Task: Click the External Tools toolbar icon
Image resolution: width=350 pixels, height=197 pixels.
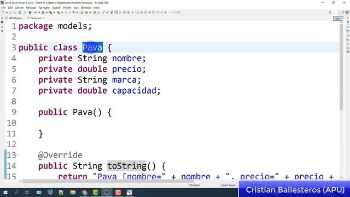Action: (x=59, y=13)
